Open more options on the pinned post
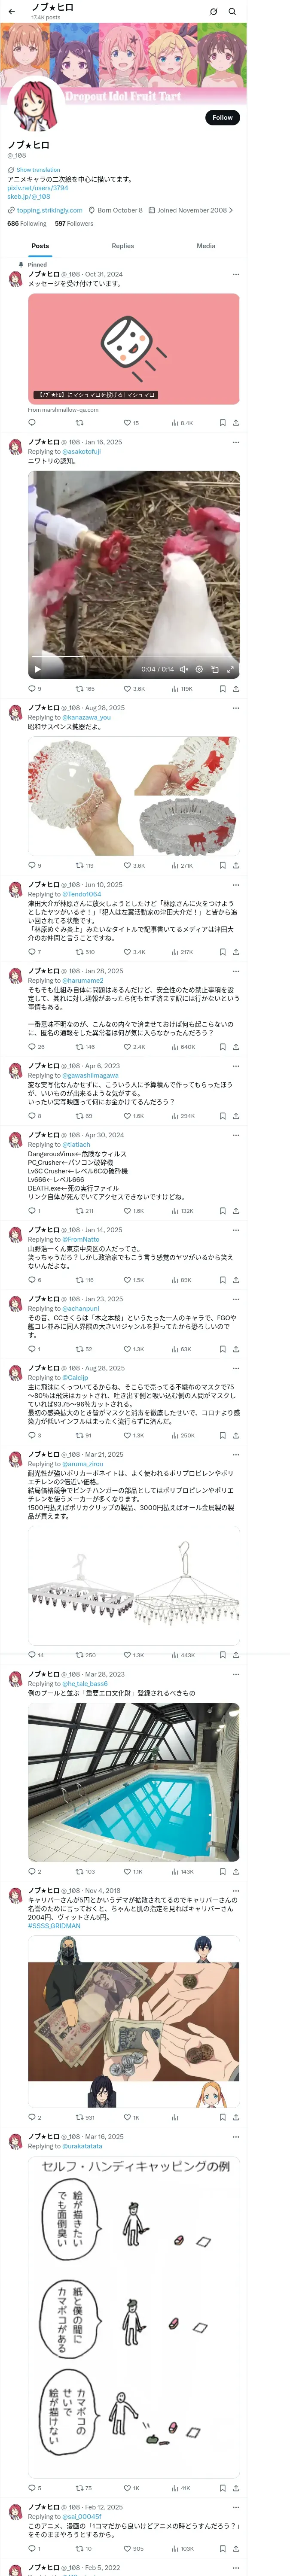Viewport: 290px width, 2576px height. (x=236, y=274)
